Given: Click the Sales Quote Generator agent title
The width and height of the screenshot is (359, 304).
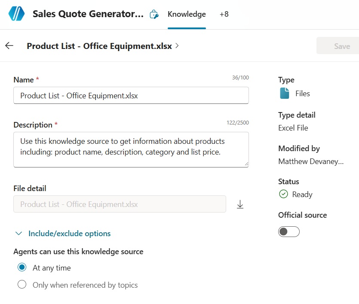Looking at the screenshot, I should pyautogui.click(x=88, y=14).
